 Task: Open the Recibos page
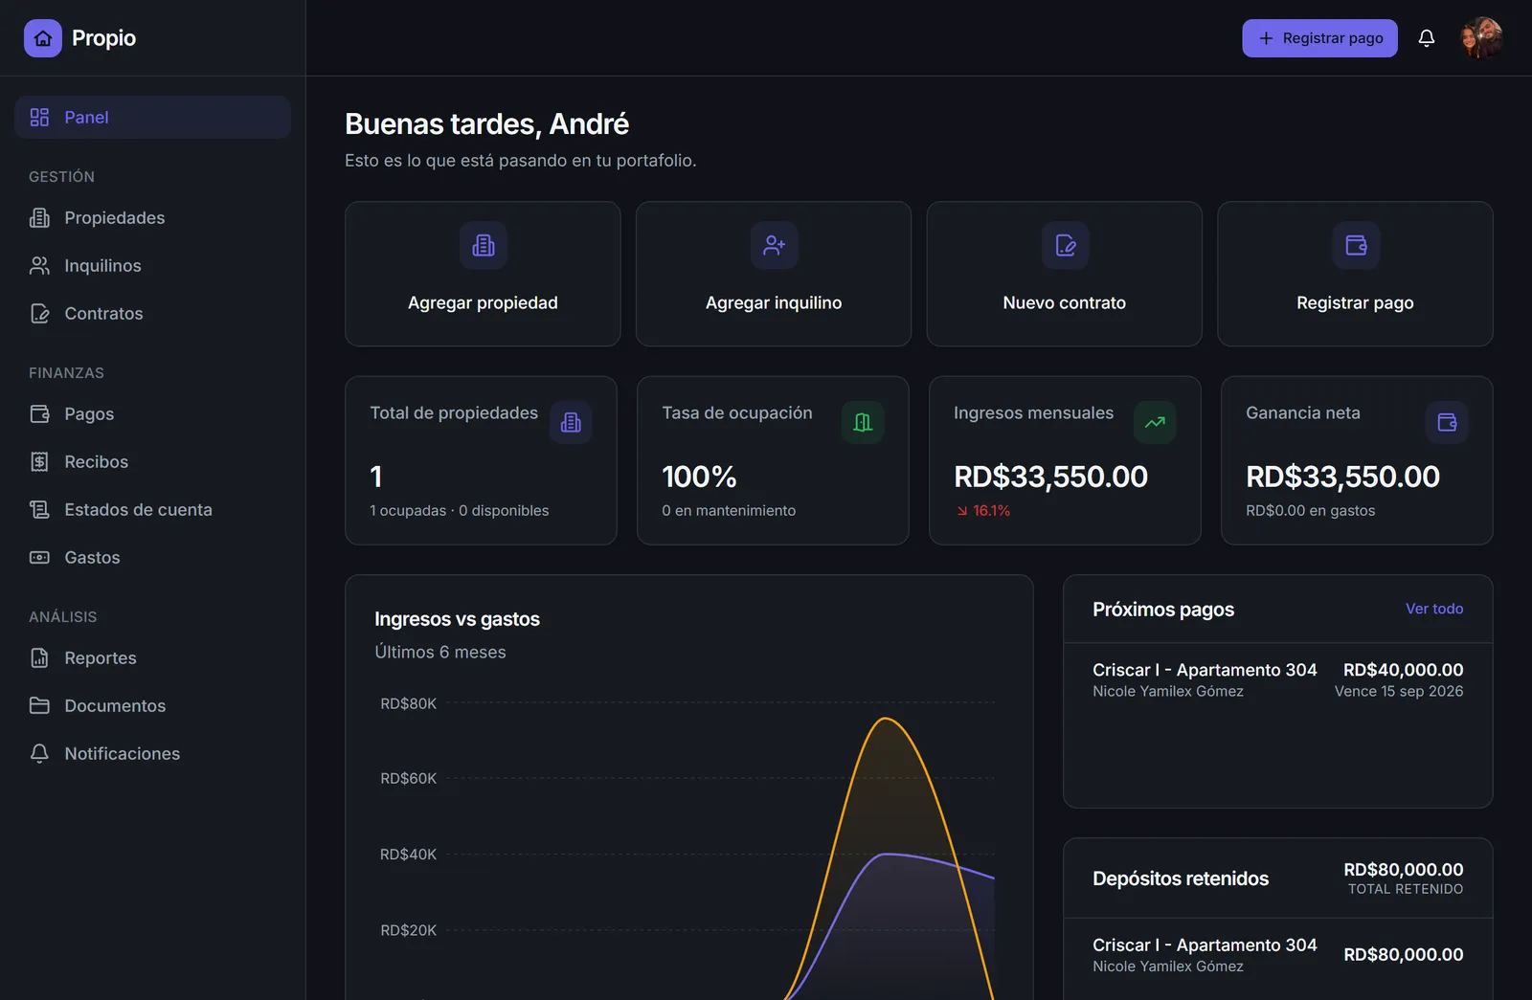152,462
